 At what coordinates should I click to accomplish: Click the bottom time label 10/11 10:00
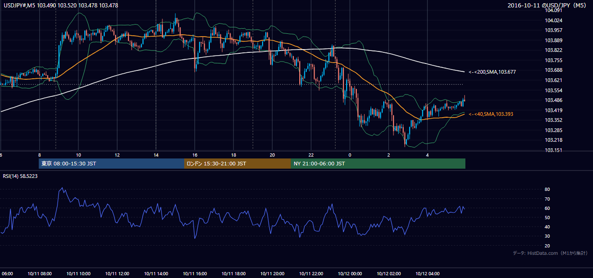[78, 274]
